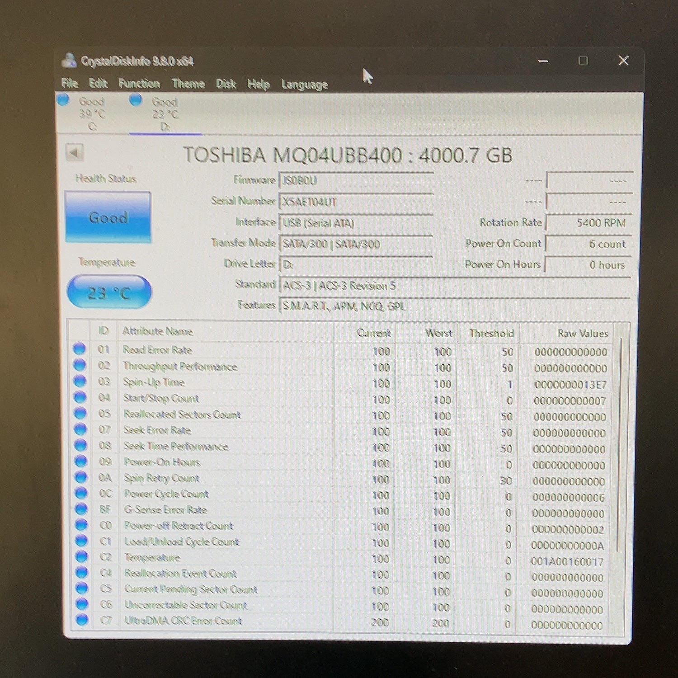678x678 pixels.
Task: Open the Help menu
Action: (259, 84)
